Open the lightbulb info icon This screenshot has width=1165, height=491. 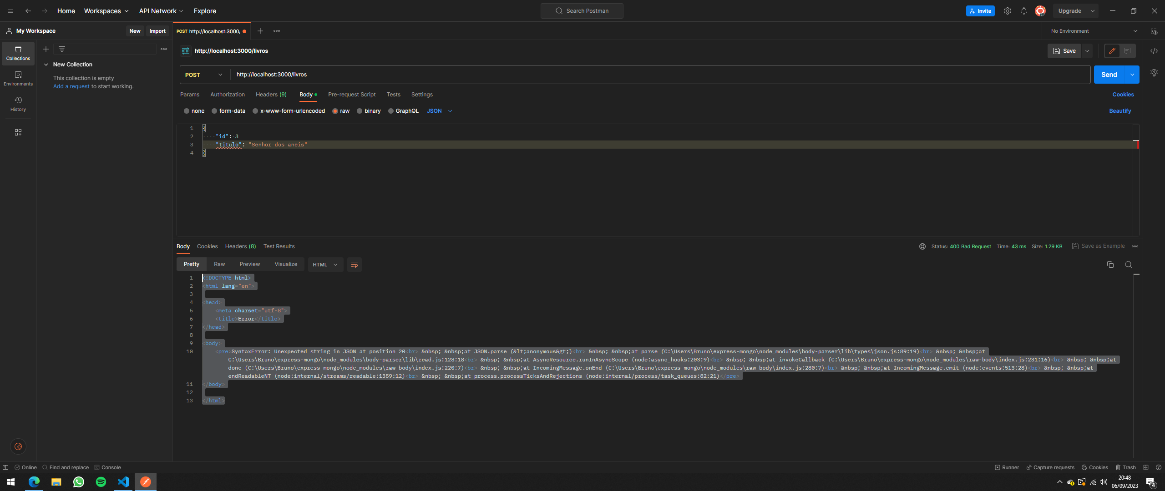pyautogui.click(x=1154, y=73)
